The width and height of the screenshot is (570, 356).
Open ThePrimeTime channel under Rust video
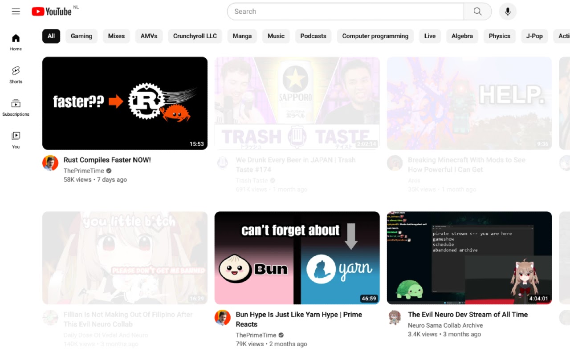84,171
